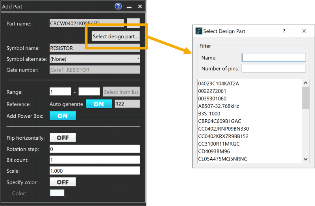Click the Select Design Part window icon
This screenshot has width=315, height=206.
[x=199, y=31]
